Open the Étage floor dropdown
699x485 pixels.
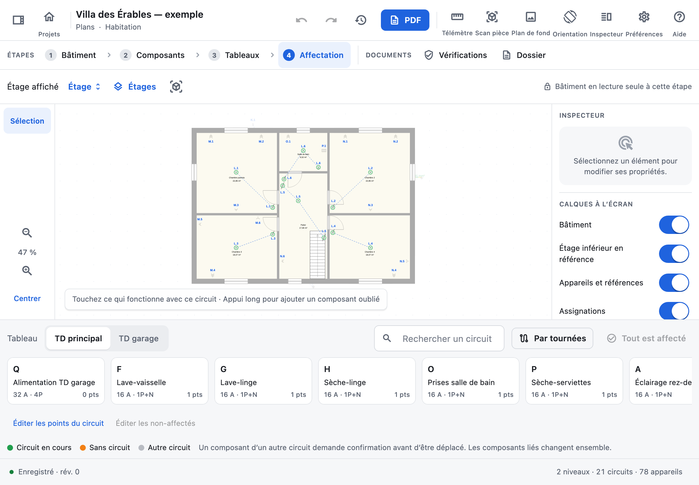coord(84,87)
